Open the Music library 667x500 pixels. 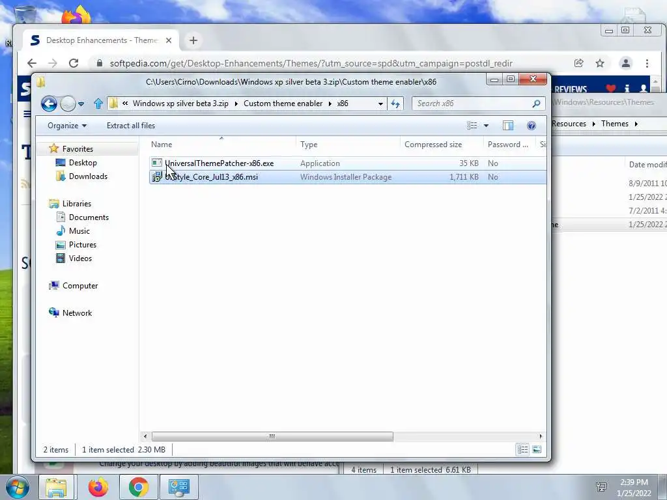coord(79,230)
